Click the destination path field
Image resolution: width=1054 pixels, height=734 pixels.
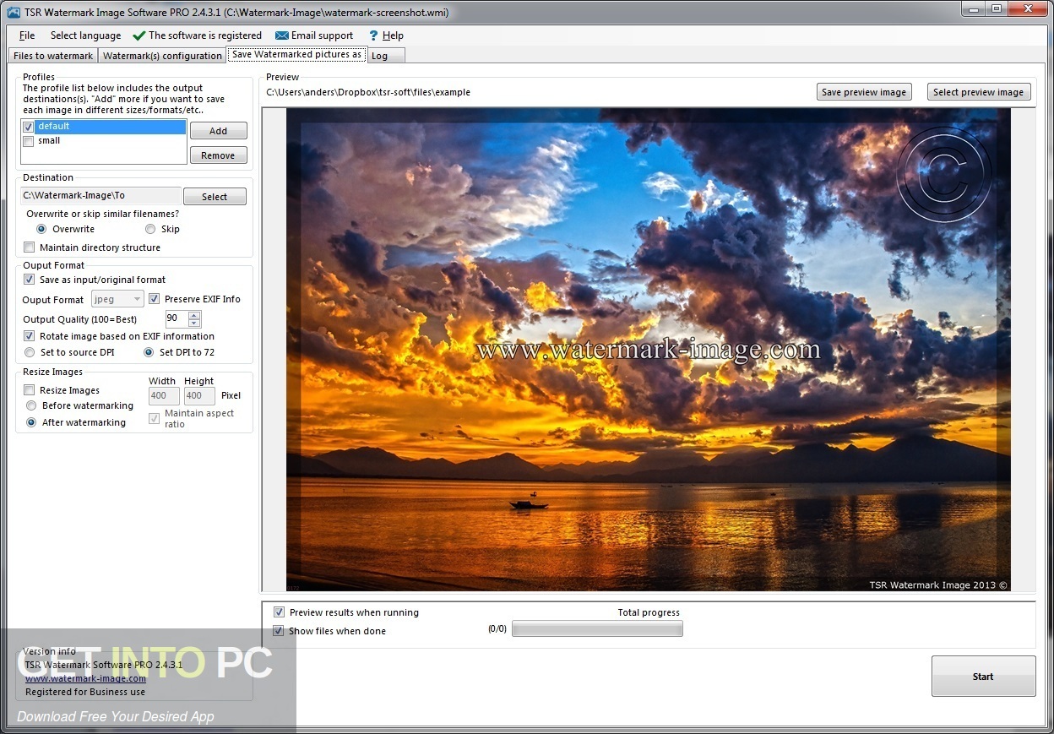click(x=101, y=196)
